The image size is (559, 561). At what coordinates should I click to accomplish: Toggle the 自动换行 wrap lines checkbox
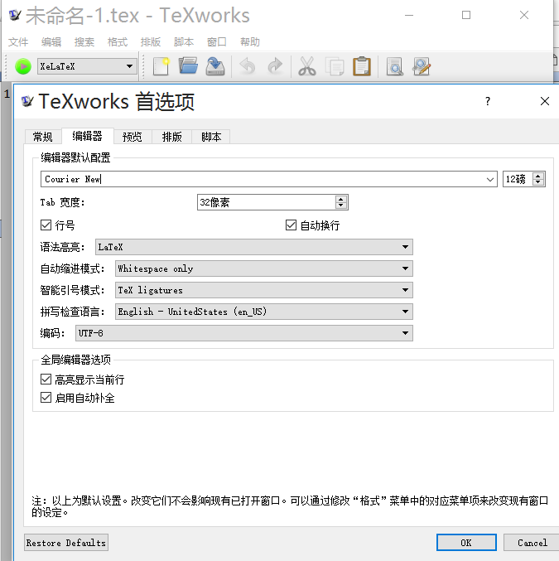(292, 225)
